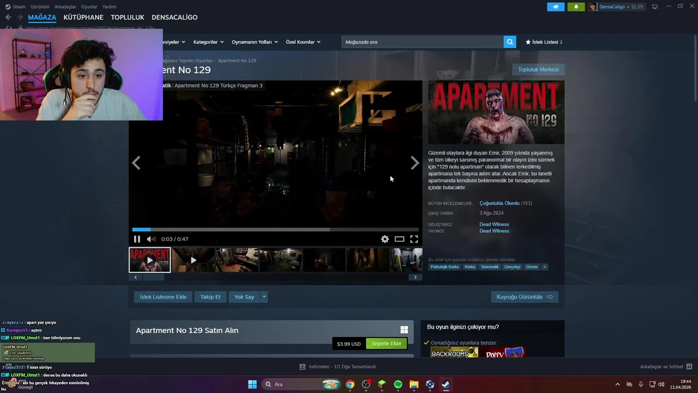Select second video thumbnail with play icon
Image resolution: width=698 pixels, height=393 pixels.
coord(193,260)
